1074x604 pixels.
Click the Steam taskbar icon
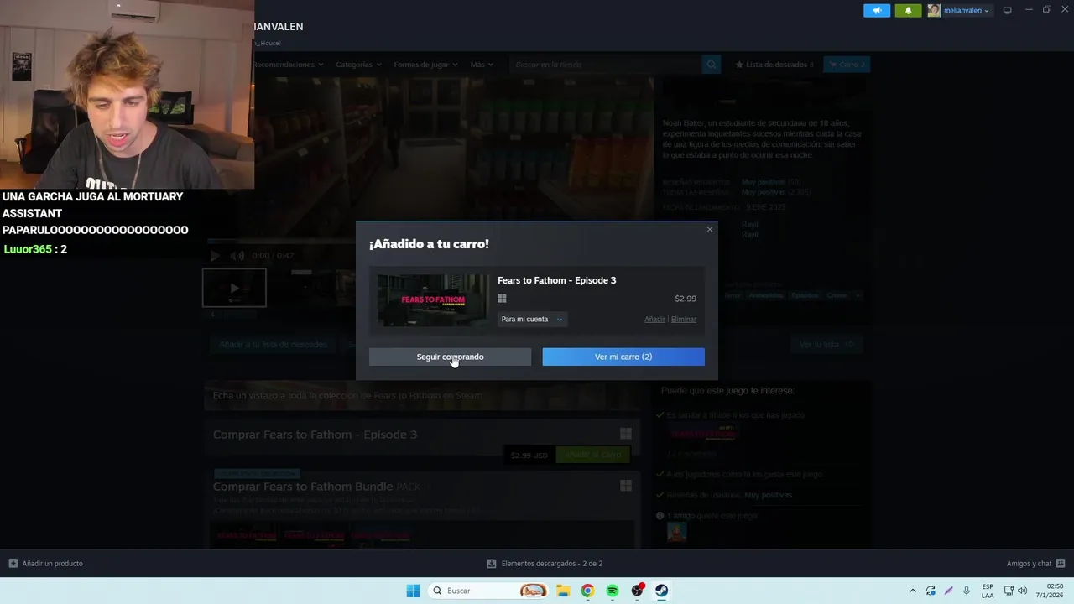pyautogui.click(x=662, y=591)
